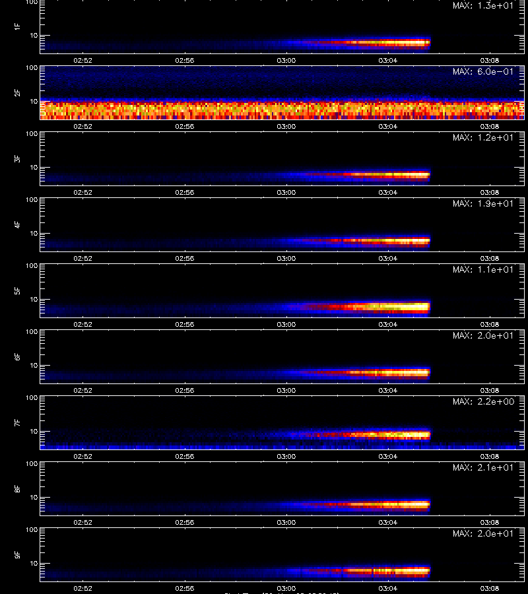This screenshot has height=594, width=528.
Task: Select the MAX: 1.2e+01 readout
Action: pos(483,137)
